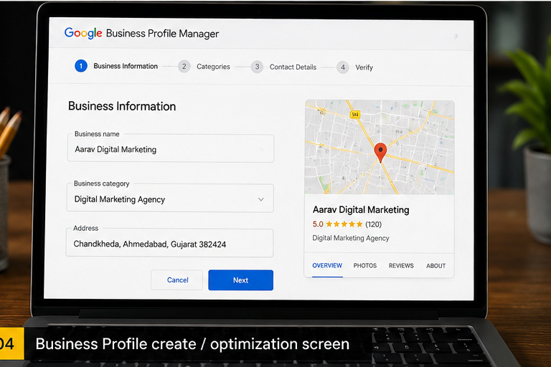Switch to the ABOUT tab

[435, 266]
